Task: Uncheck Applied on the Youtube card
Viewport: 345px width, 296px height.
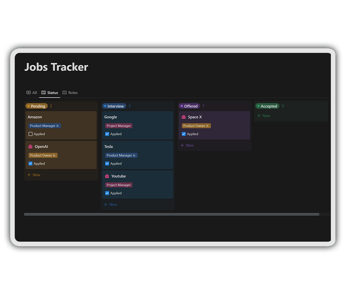Action: click(x=107, y=193)
